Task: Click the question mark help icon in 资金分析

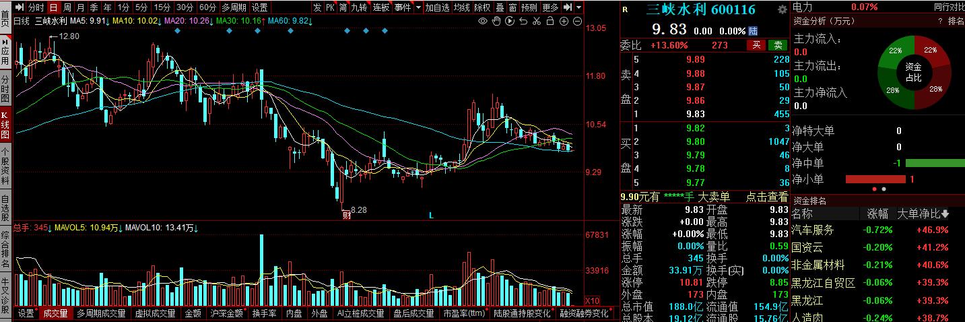Action: coord(940,21)
